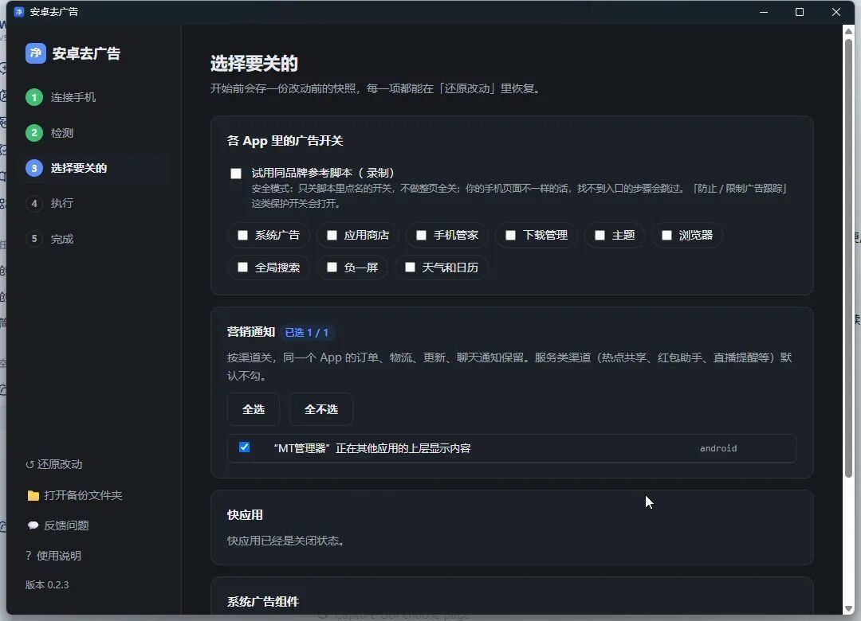Image resolution: width=861 pixels, height=621 pixels.
Task: Click the 全选 button
Action: (x=254, y=409)
